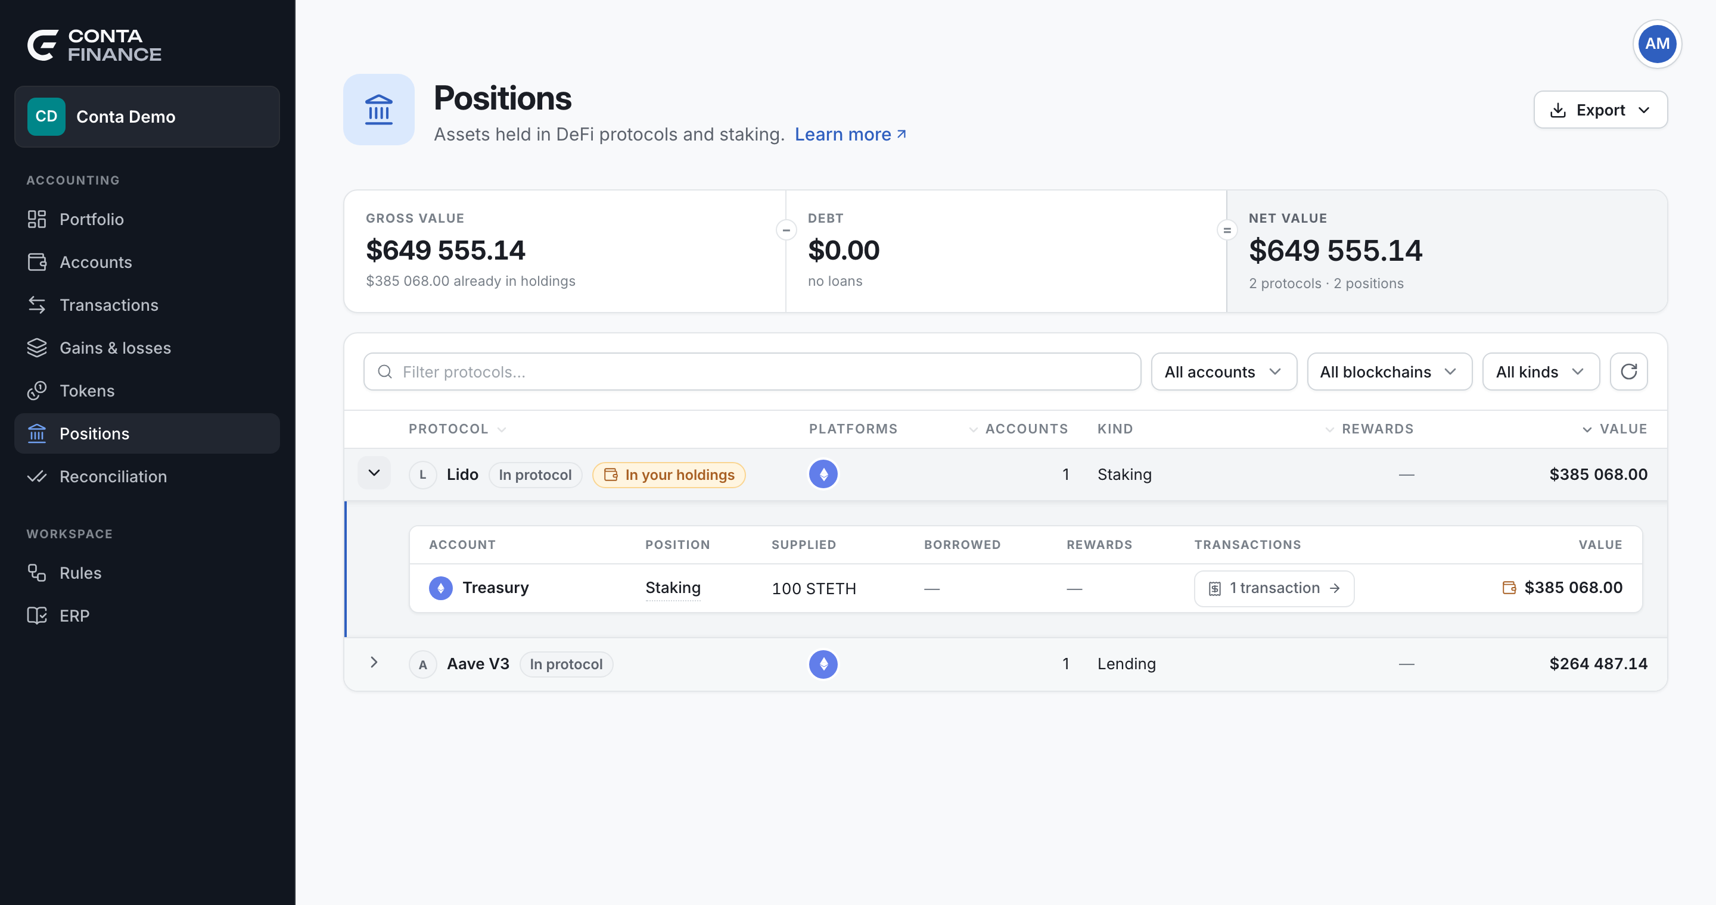The height and width of the screenshot is (905, 1716).
Task: Sort by Protocol column header
Action: pyautogui.click(x=458, y=429)
